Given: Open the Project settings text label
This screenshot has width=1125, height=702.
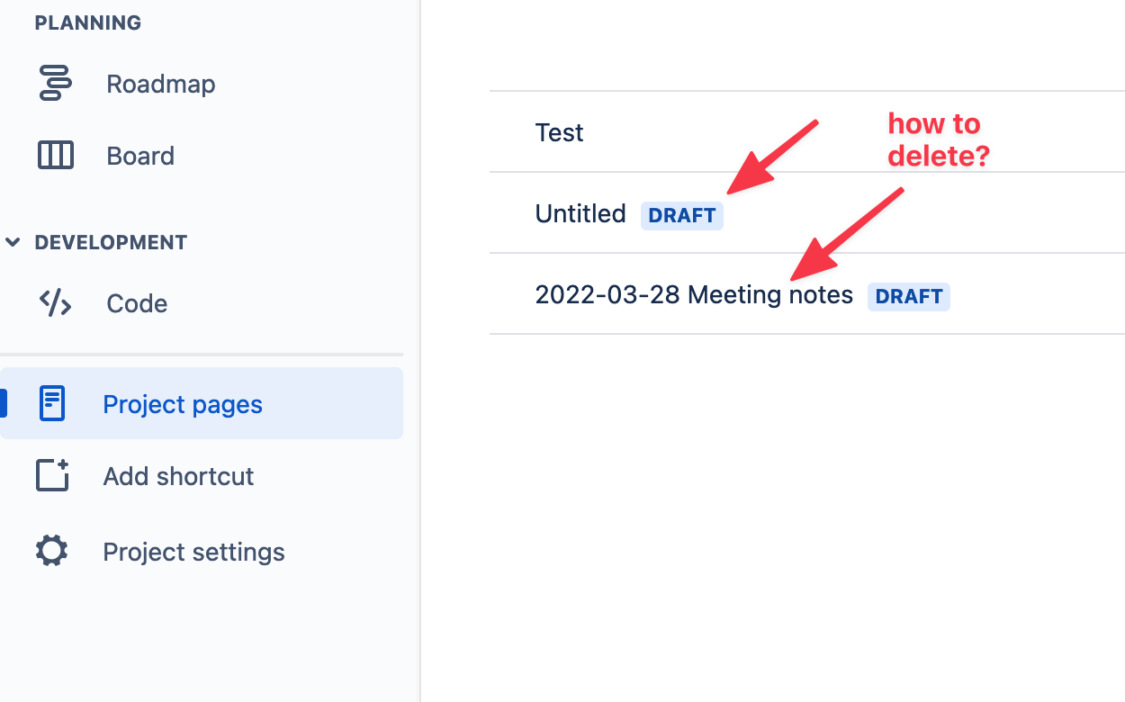Looking at the screenshot, I should 193,552.
